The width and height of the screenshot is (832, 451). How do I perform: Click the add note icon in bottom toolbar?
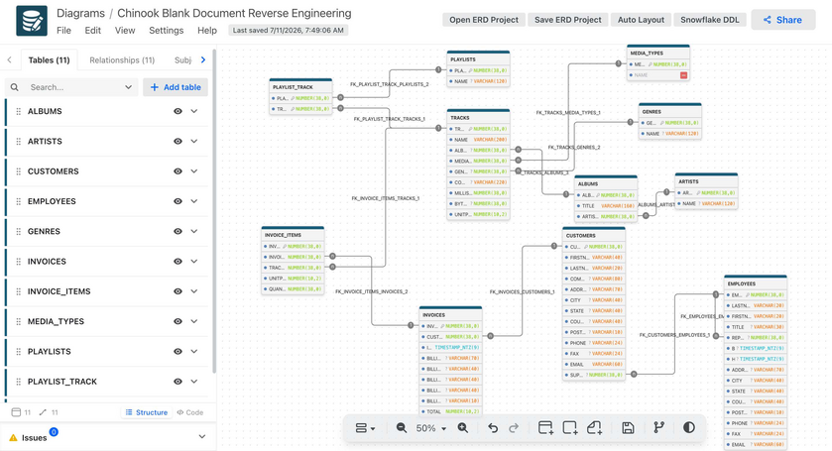coord(594,427)
